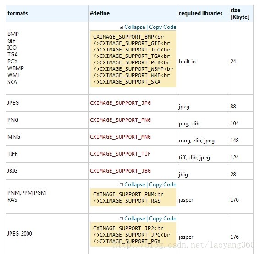Click the #define column header
This screenshot has width=260, height=254.
[100, 13]
